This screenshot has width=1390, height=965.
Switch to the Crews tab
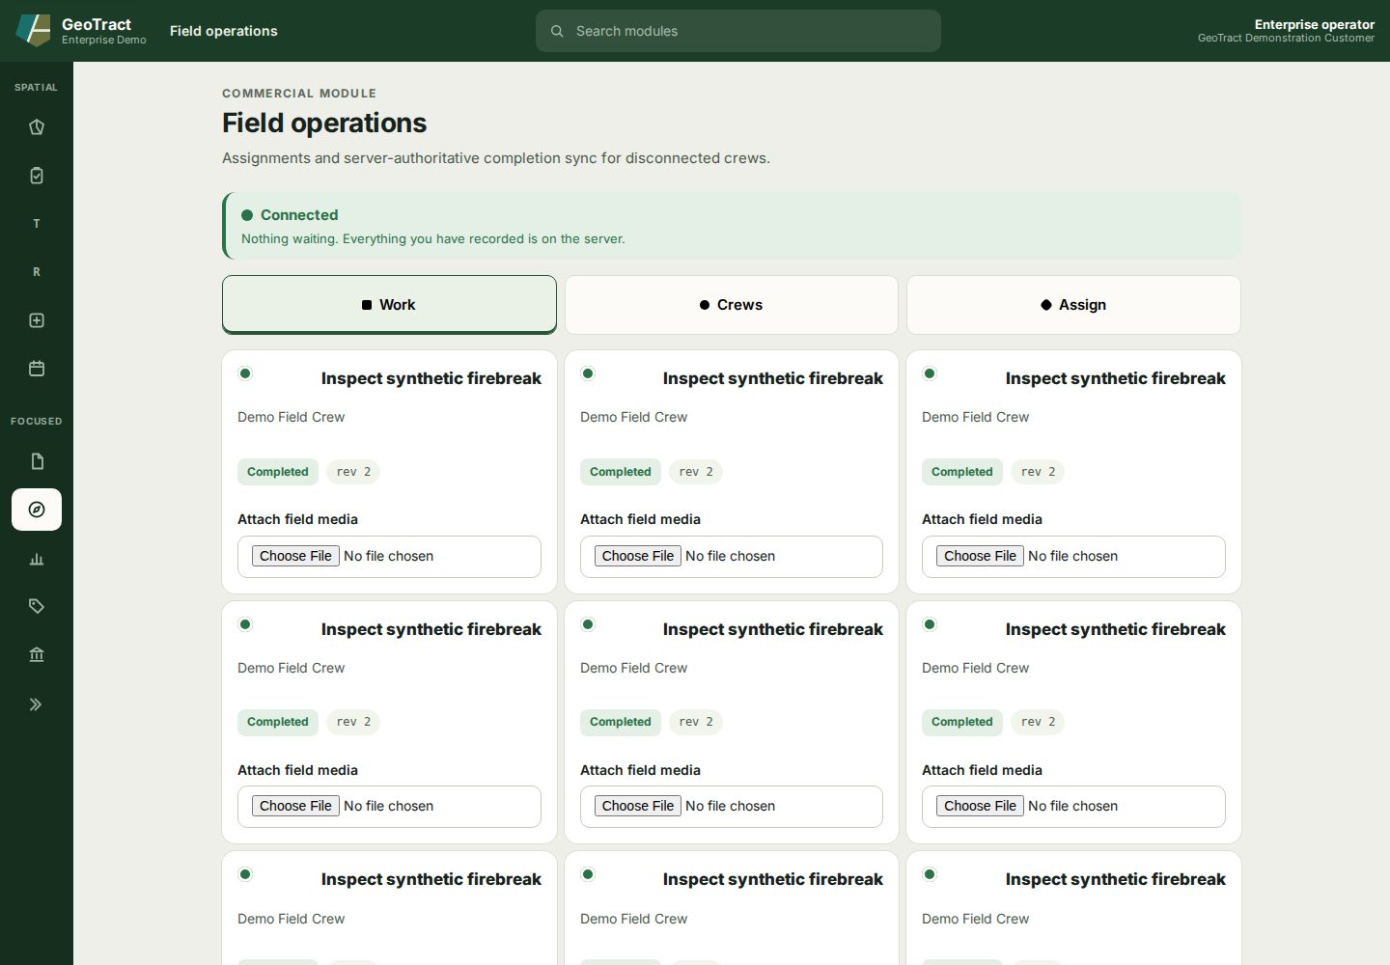[731, 305]
